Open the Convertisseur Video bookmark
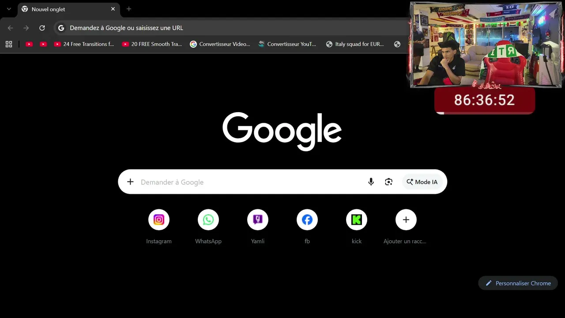This screenshot has height=318, width=565. 220,44
